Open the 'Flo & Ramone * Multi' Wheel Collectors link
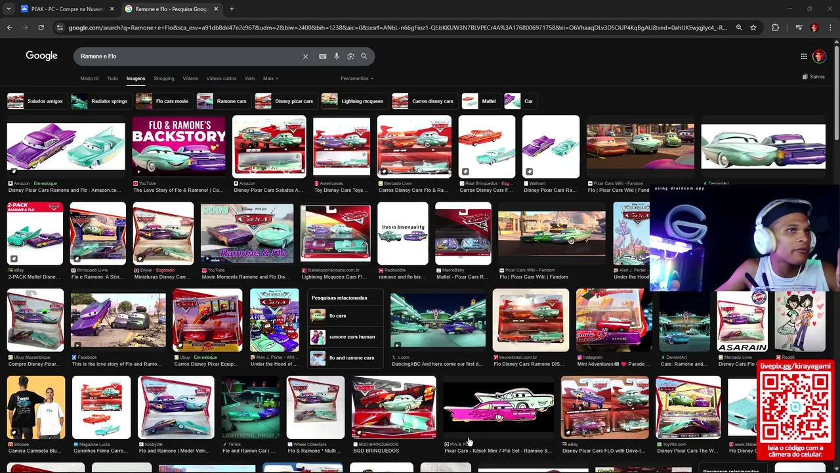 tap(314, 451)
